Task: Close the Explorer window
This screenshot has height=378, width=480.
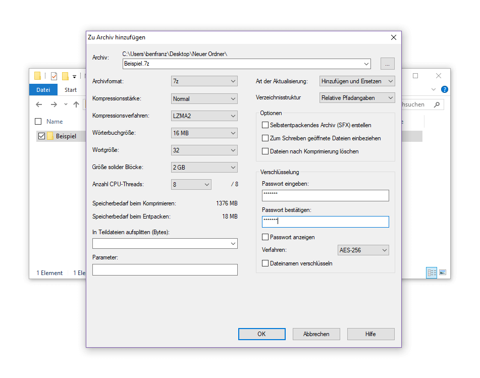Action: [x=439, y=76]
